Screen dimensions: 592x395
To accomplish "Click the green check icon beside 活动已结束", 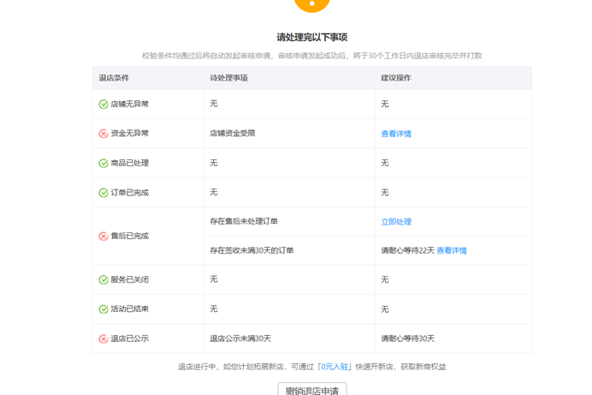I will (104, 308).
